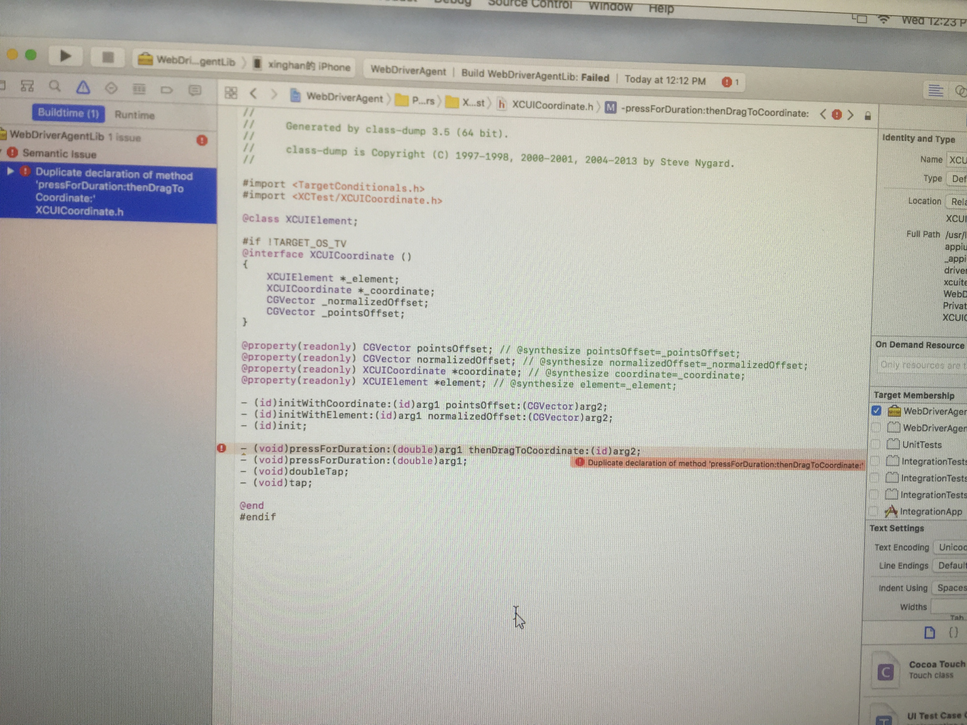The height and width of the screenshot is (725, 967).
Task: Open the Window menu
Action: (610, 6)
